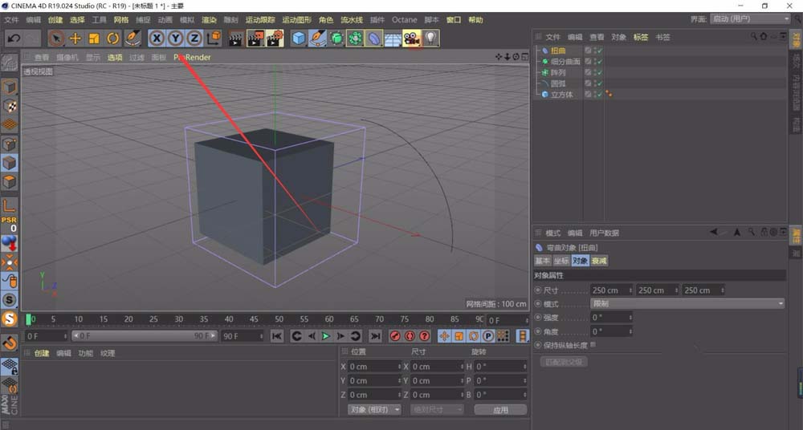The width and height of the screenshot is (803, 430).
Task: Click the timeline frame range slider bar
Action: point(145,336)
